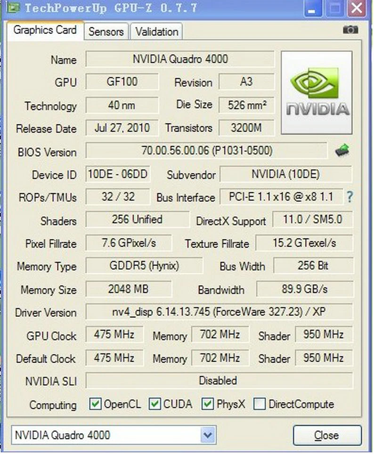Click GPU Clock row Shader 950 MHz
Image resolution: width=374 pixels, height=454 pixels.
coord(324,334)
